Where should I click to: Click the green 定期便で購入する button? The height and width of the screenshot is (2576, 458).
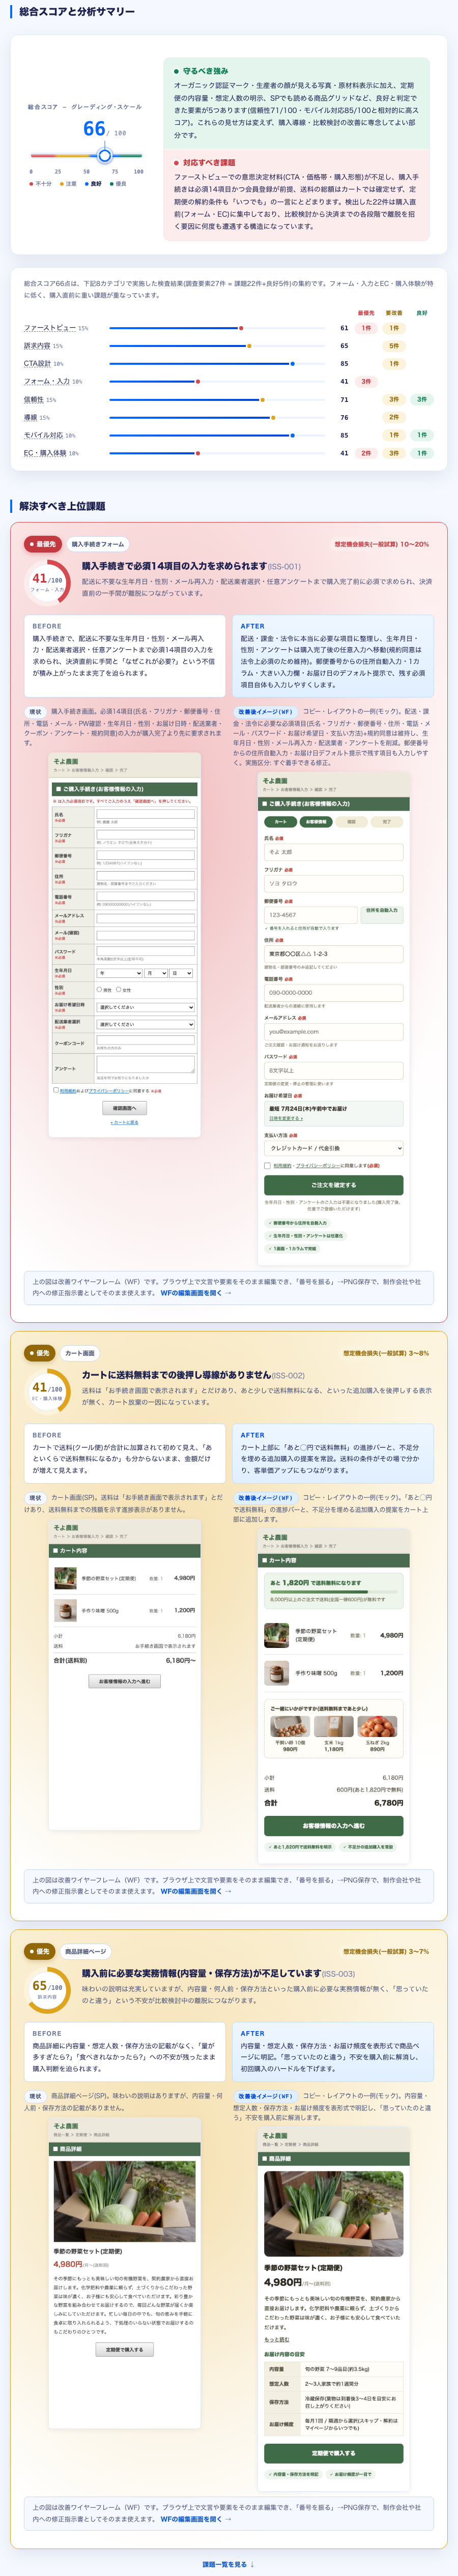click(x=334, y=2454)
